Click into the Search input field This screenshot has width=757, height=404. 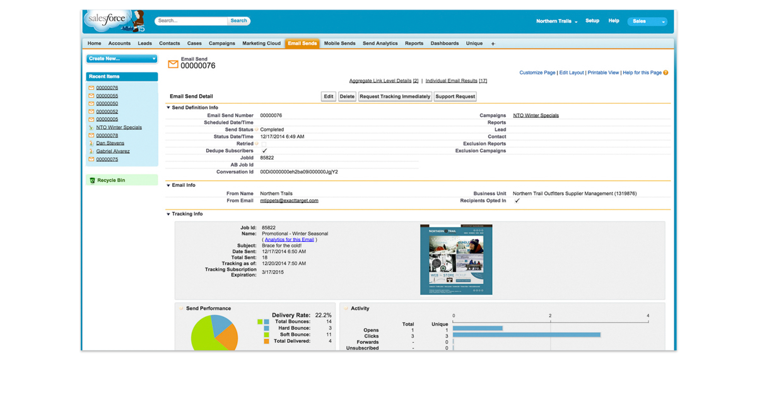191,21
